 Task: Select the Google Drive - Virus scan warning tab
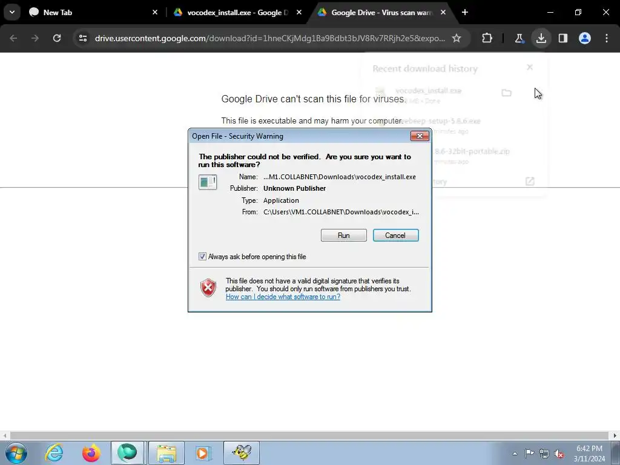pyautogui.click(x=381, y=12)
